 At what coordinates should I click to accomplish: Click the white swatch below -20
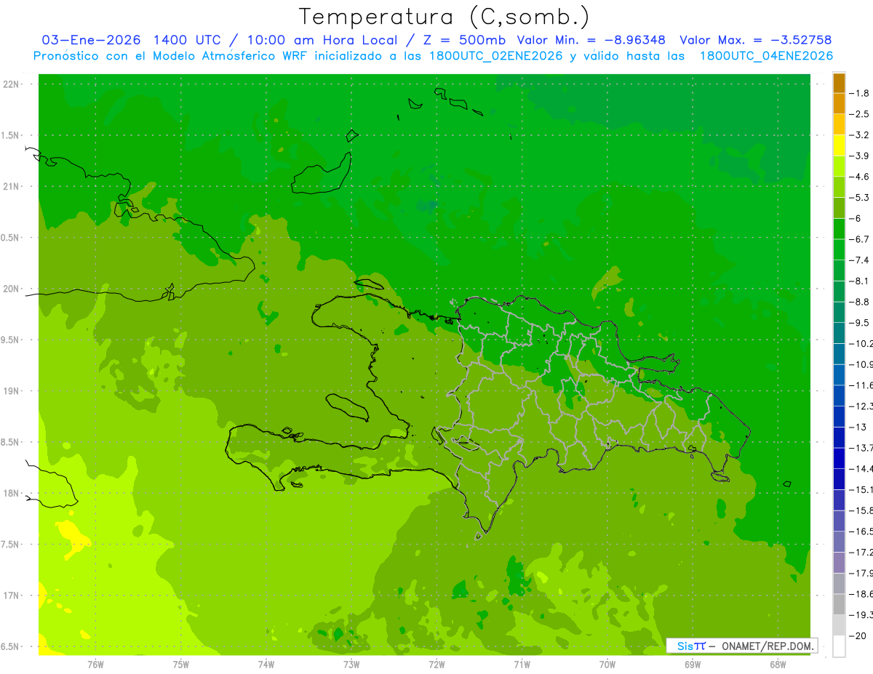click(x=839, y=646)
